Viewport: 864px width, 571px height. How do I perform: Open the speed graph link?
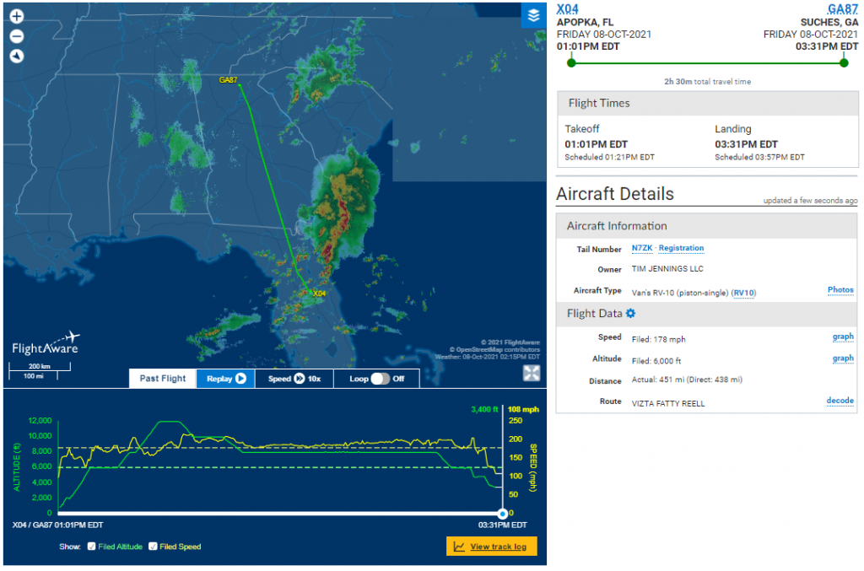[843, 337]
